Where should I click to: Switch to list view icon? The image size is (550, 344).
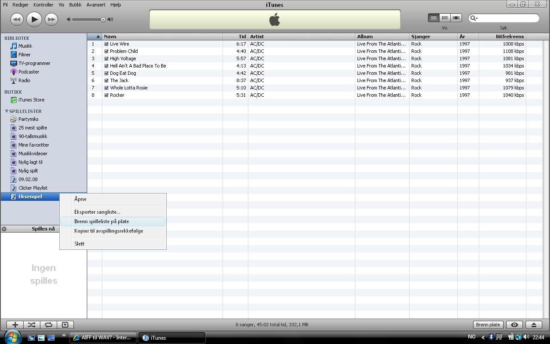click(434, 18)
